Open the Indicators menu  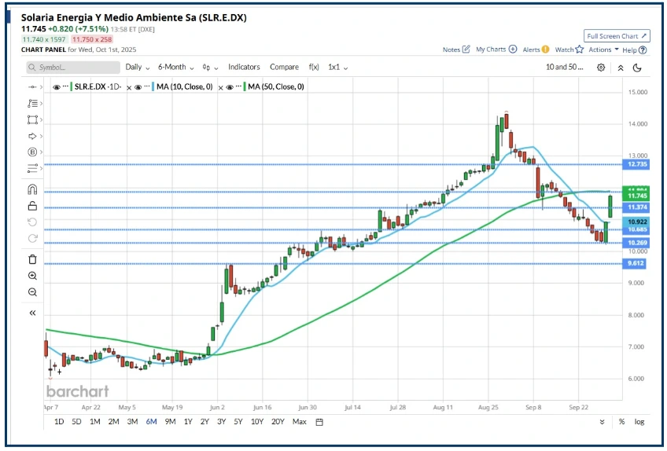pyautogui.click(x=244, y=68)
